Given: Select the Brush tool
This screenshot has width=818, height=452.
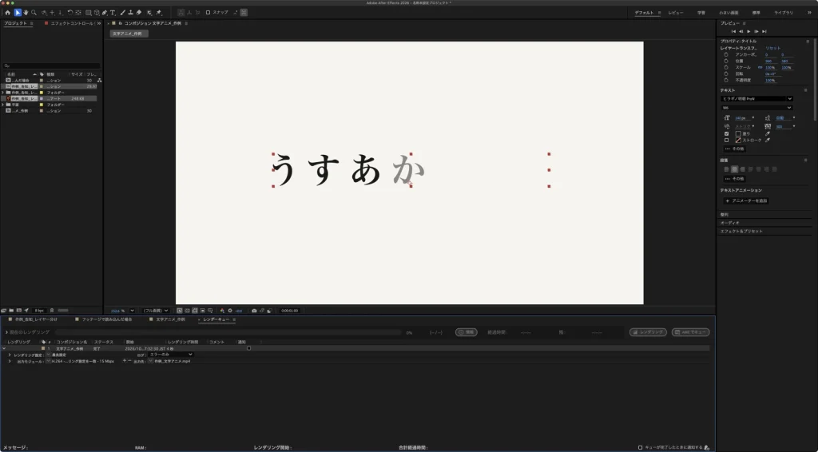Looking at the screenshot, I should point(122,13).
